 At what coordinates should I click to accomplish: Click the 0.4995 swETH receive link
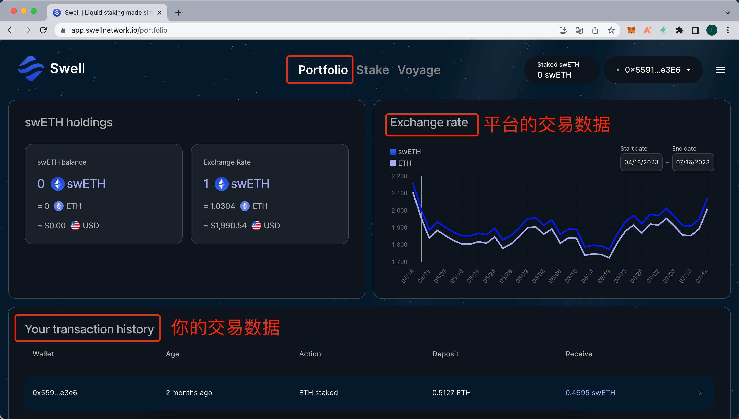(x=590, y=393)
